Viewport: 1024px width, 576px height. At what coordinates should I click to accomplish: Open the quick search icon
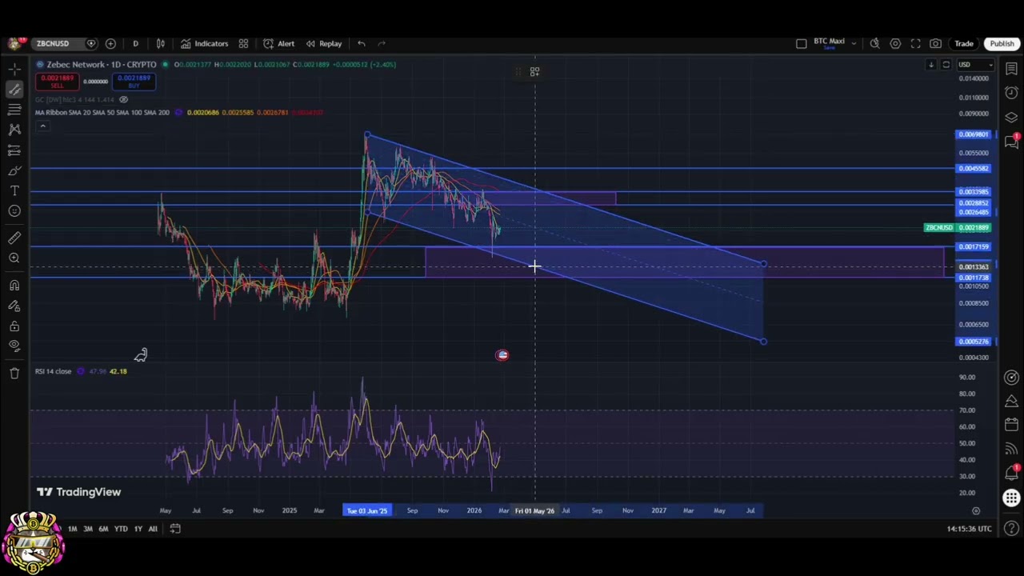[x=874, y=43]
